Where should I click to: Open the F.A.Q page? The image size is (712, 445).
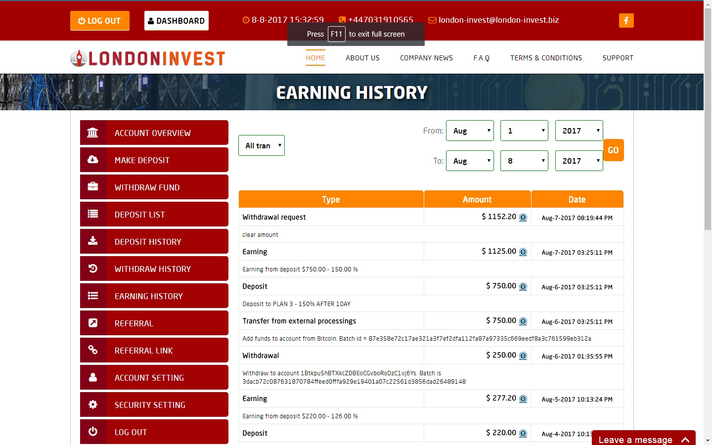click(481, 58)
